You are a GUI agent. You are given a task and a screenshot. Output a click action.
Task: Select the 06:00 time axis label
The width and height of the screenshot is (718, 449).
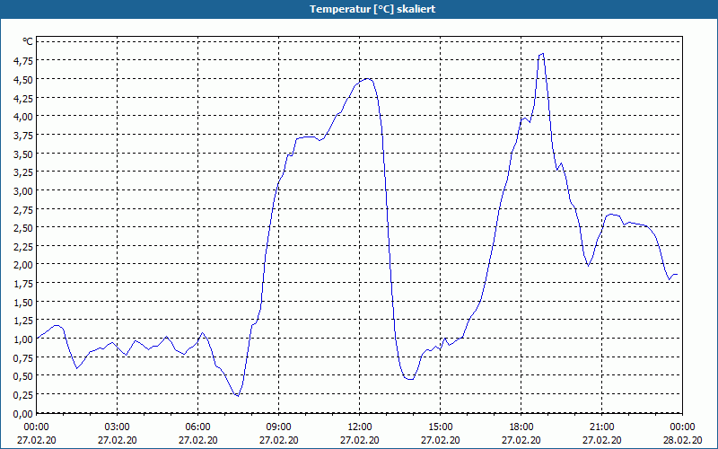pos(197,427)
